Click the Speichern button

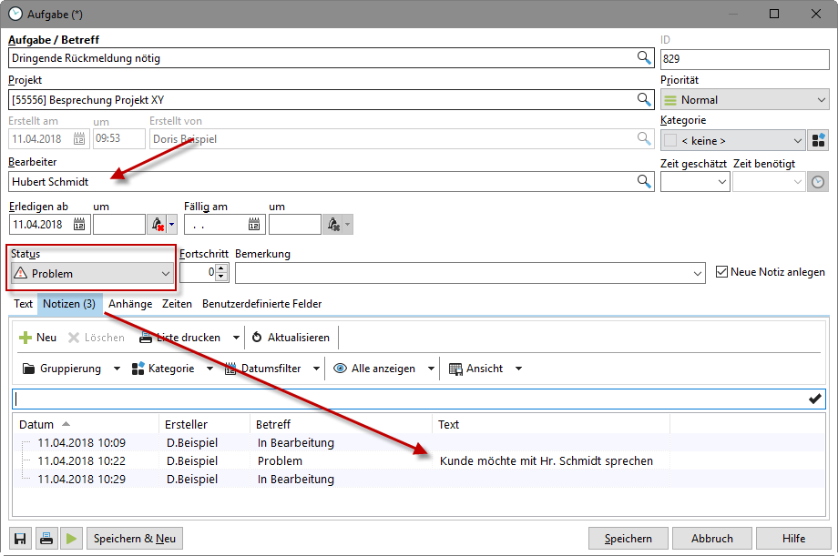click(628, 539)
